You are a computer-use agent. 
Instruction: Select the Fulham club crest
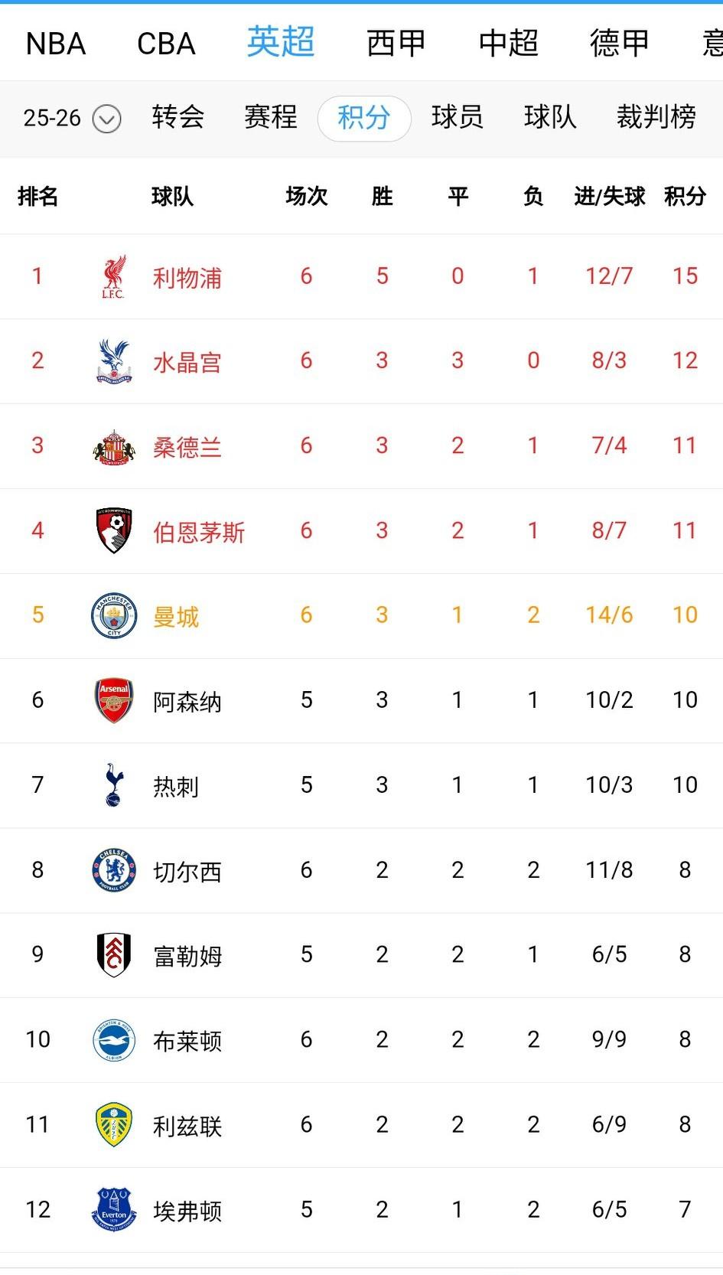tap(113, 955)
